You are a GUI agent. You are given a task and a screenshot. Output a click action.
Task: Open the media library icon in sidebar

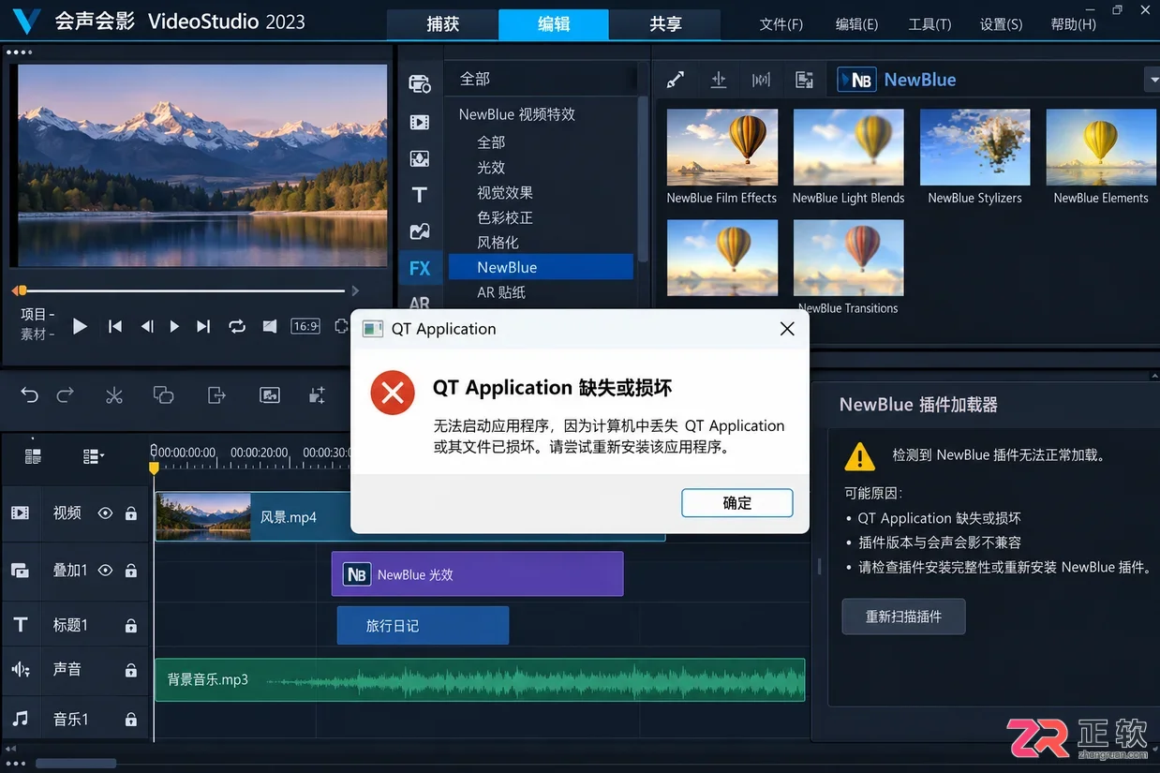(x=420, y=83)
